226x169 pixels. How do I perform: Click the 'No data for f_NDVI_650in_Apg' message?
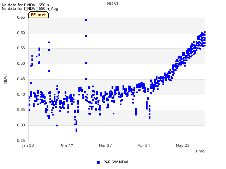pos(30,8)
